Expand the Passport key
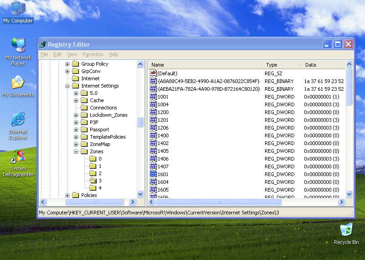This screenshot has width=365, height=260. [76, 130]
